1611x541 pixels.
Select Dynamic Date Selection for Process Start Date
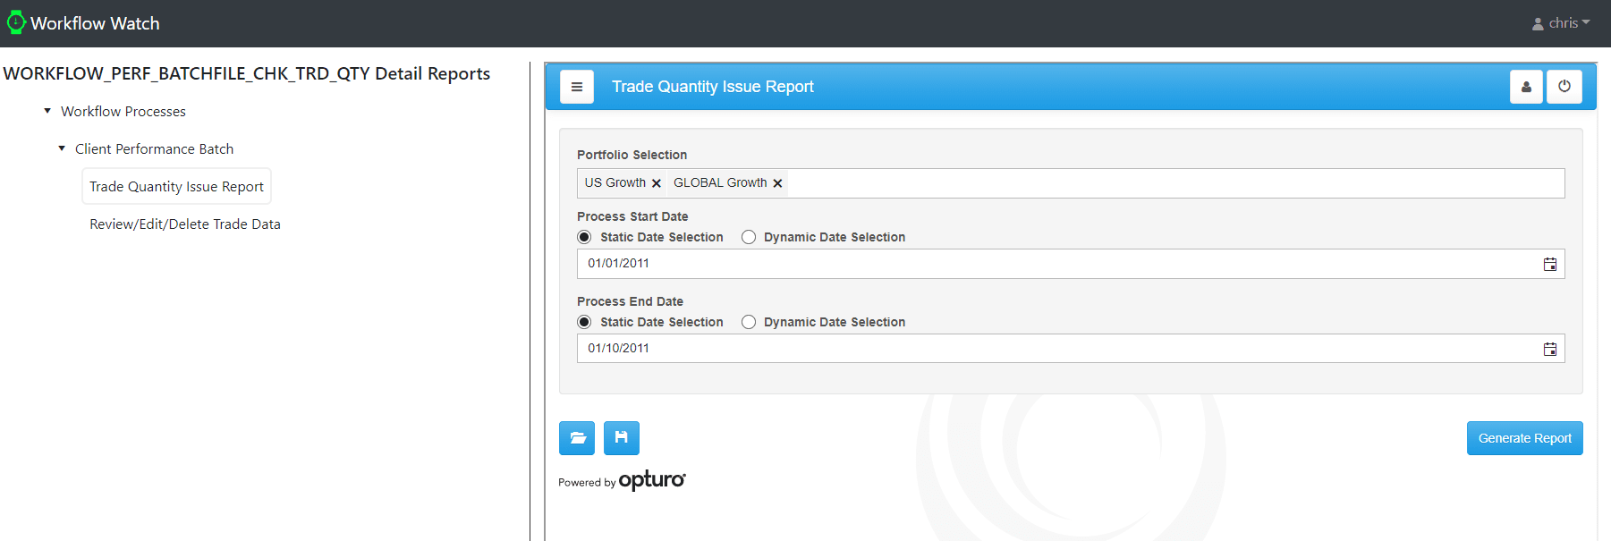click(749, 237)
